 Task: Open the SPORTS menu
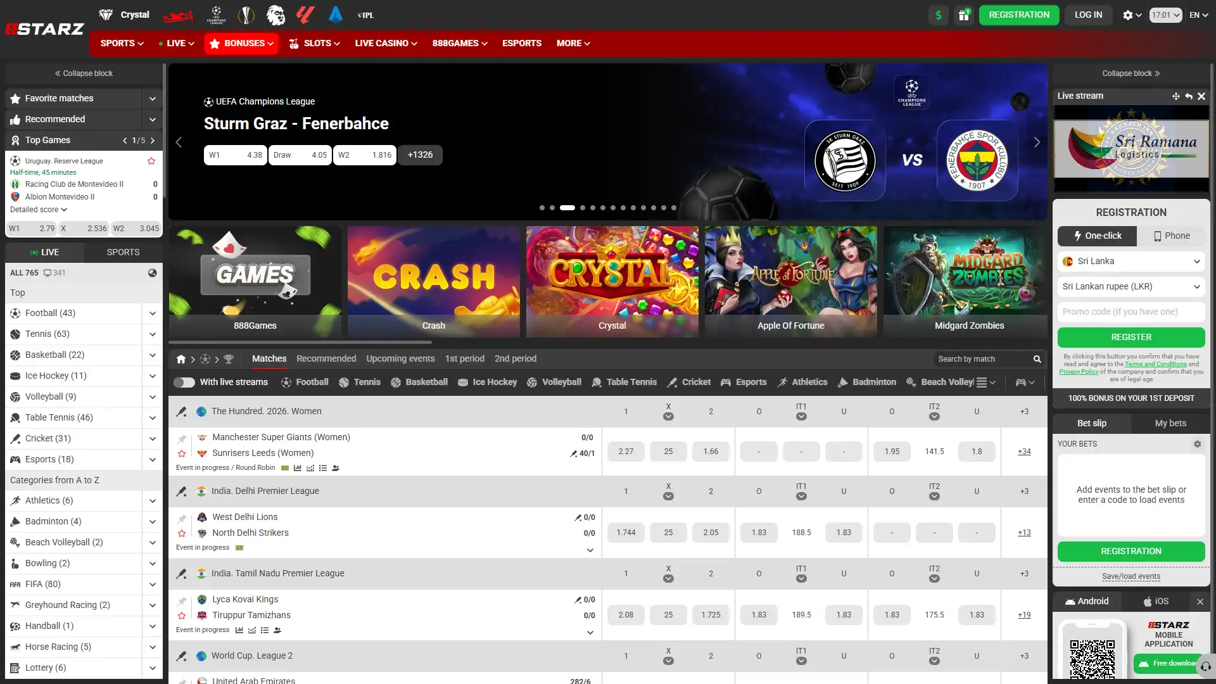point(122,44)
